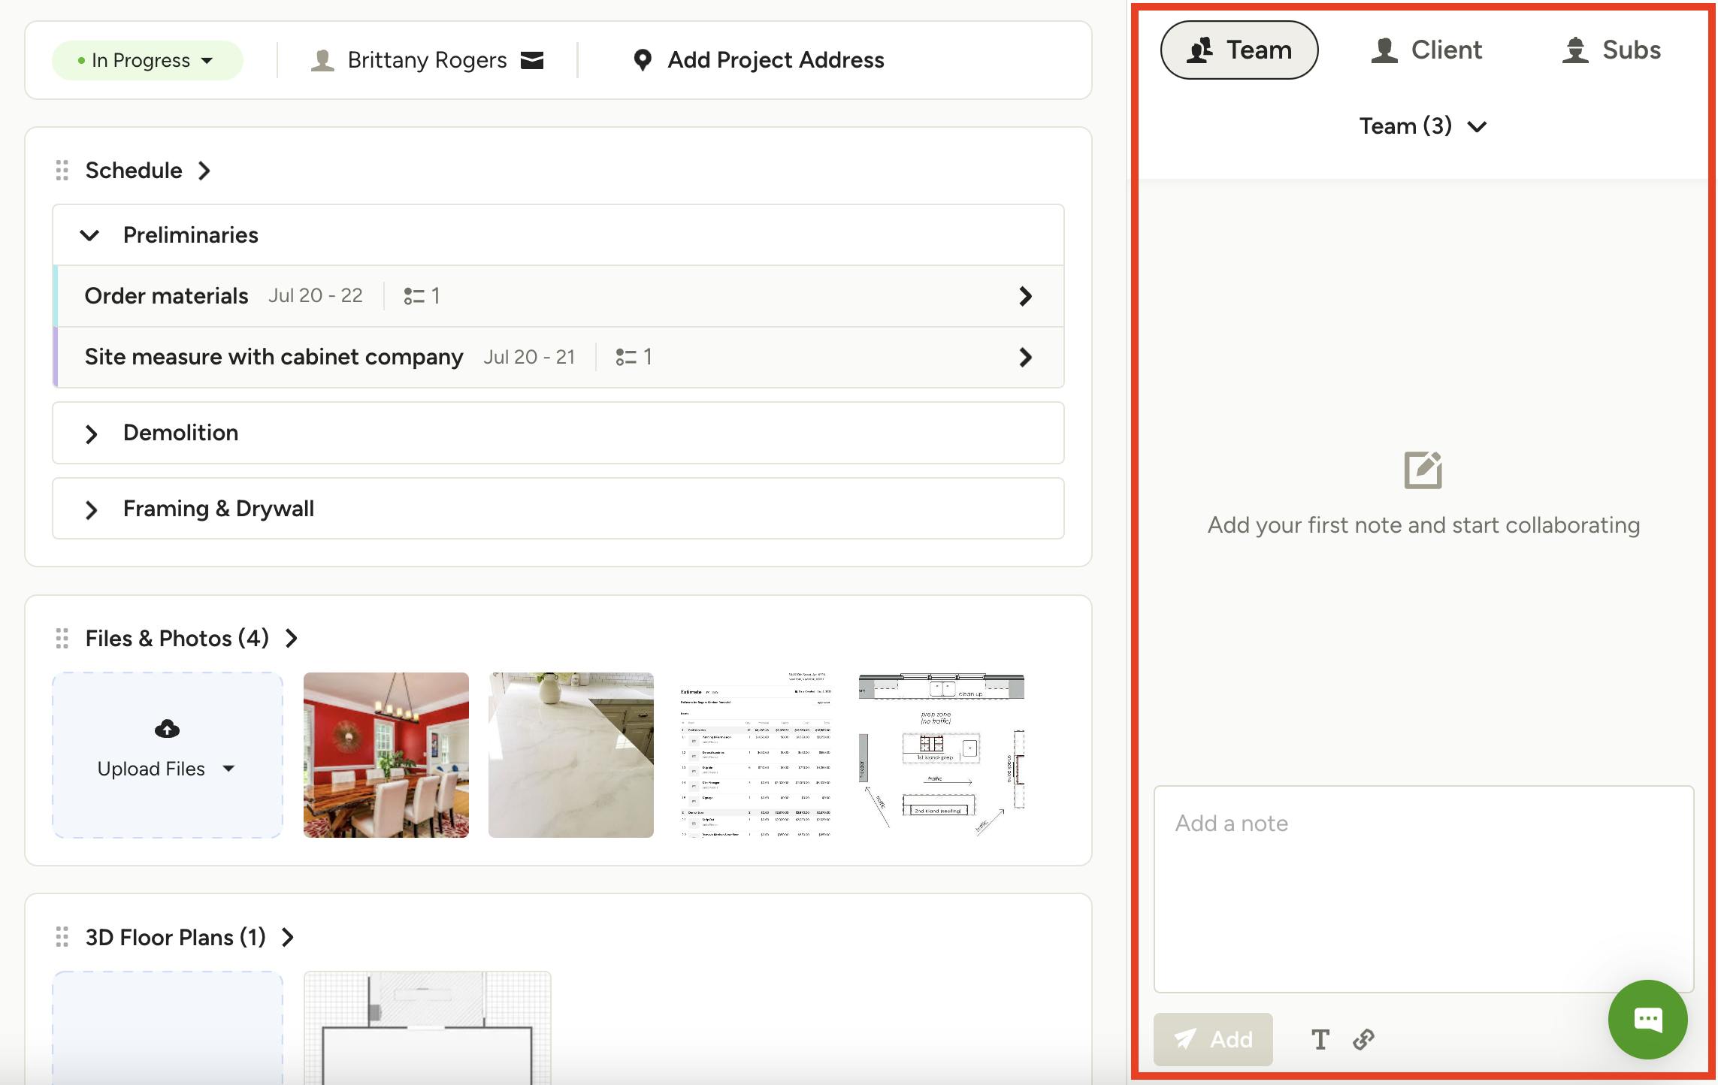Click the drag handle beside Files & Photos
The width and height of the screenshot is (1718, 1085).
(62, 638)
